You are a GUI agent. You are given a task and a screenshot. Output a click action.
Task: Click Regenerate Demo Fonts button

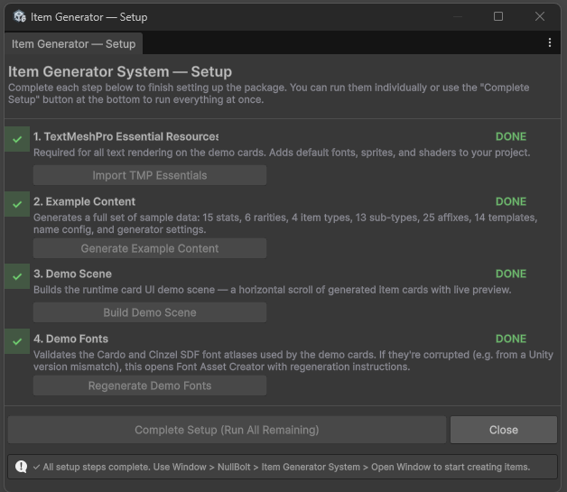coord(150,385)
